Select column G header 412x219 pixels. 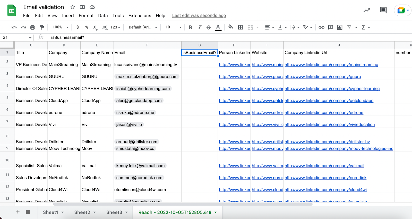[200, 45]
